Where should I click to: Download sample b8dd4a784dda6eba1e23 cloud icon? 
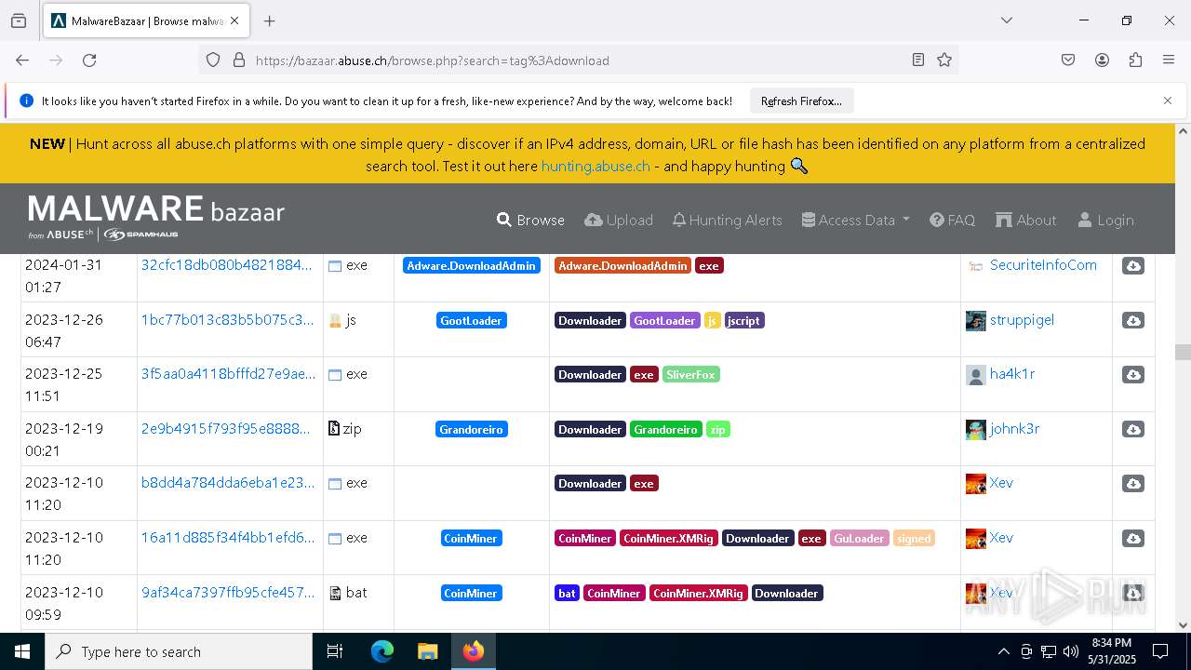pos(1133,484)
